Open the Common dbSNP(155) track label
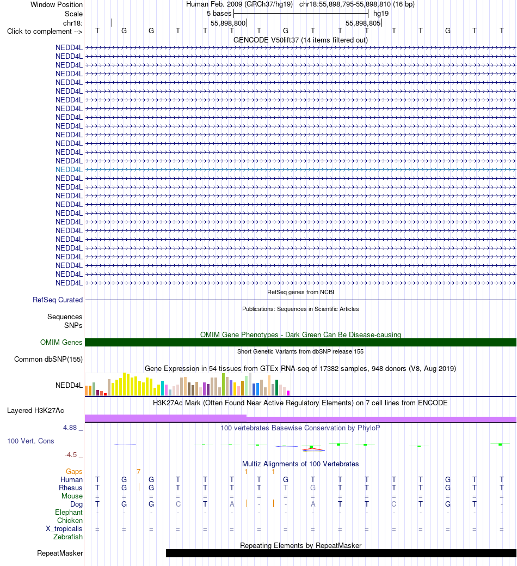The height and width of the screenshot is (566, 517). point(48,359)
